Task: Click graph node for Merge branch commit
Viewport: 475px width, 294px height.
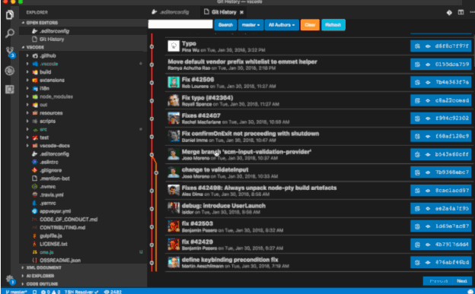Action: click(151, 154)
